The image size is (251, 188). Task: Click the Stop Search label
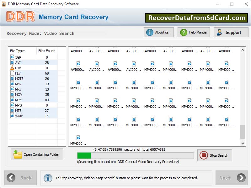tap(219, 155)
